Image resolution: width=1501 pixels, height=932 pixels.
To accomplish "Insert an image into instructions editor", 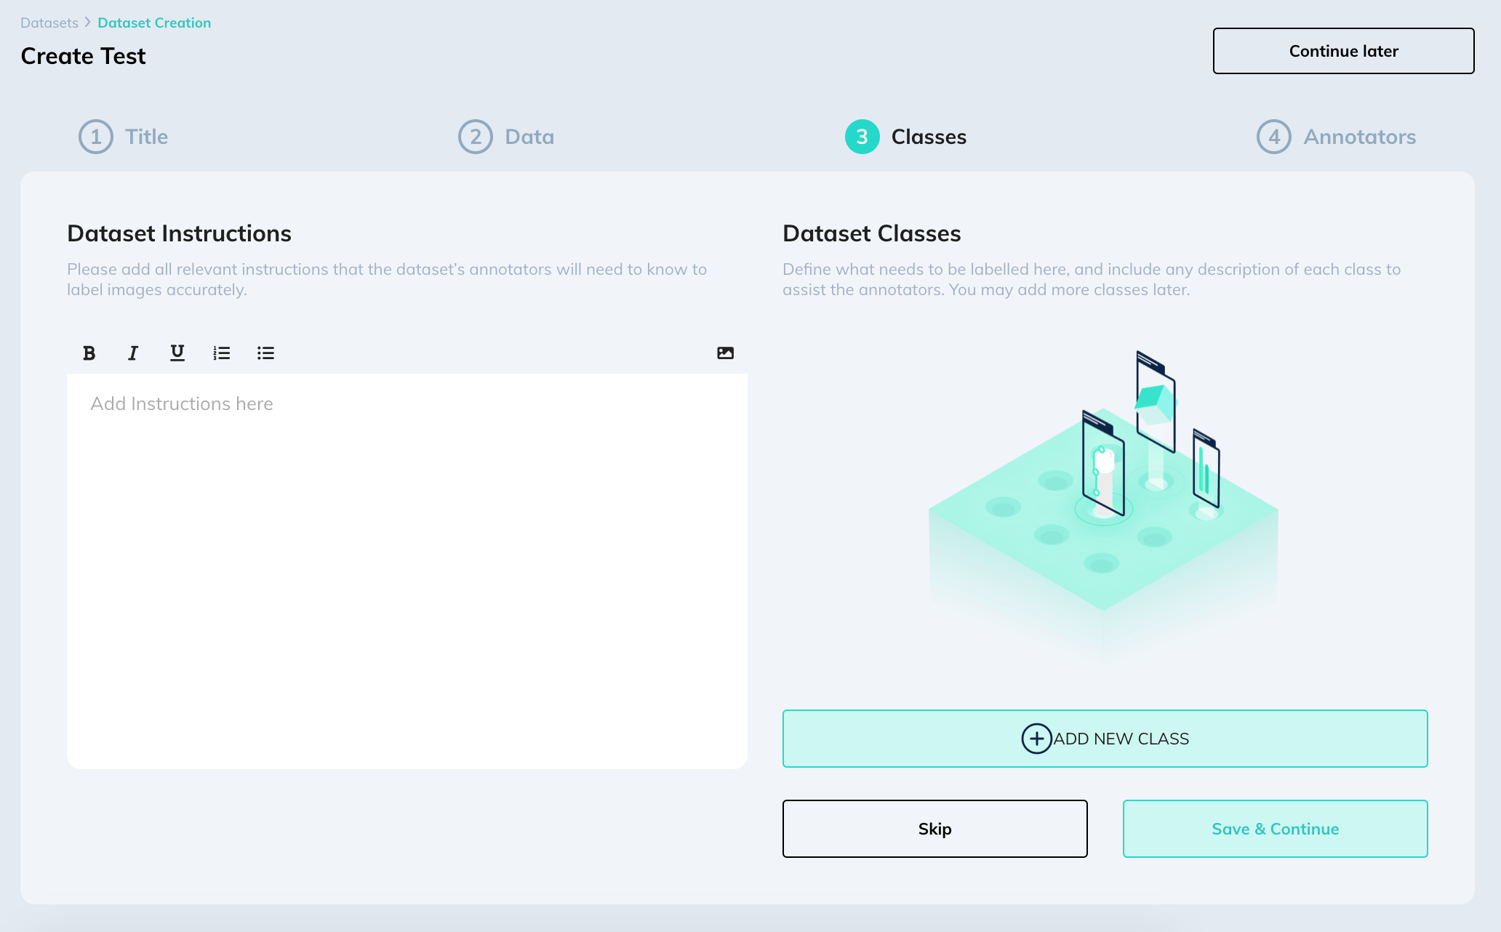I will click(725, 353).
